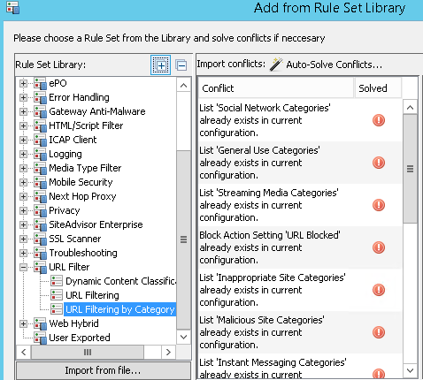Click the Troubleshooting rule set icon
Image resolution: width=423 pixels, height=380 pixels.
click(x=40, y=253)
